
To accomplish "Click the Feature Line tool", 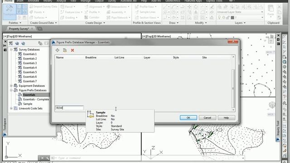I will pyautogui.click(x=71, y=12).
